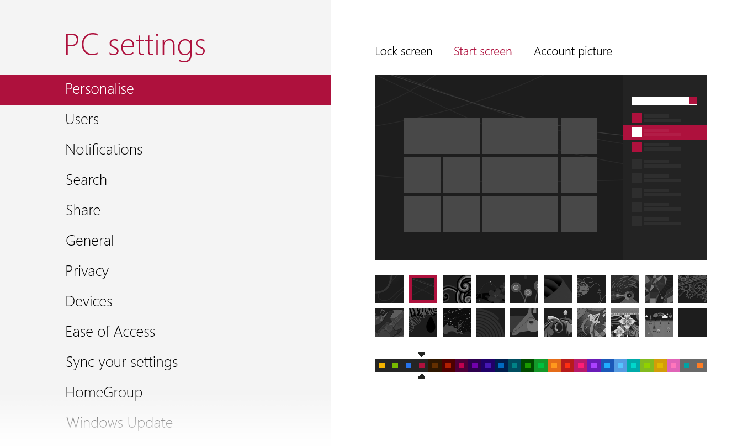
Task: Pick the dark swatch with blue square
Action: tap(409, 365)
